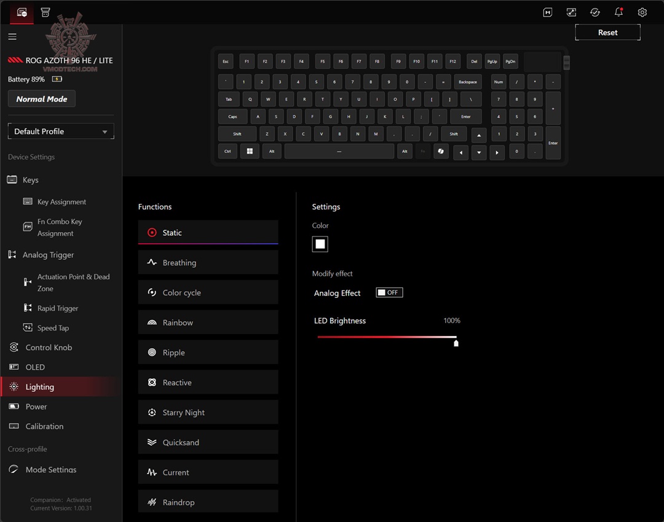The width and height of the screenshot is (664, 522).
Task: Open the hamburger menu in the sidebar
Action: click(x=12, y=36)
